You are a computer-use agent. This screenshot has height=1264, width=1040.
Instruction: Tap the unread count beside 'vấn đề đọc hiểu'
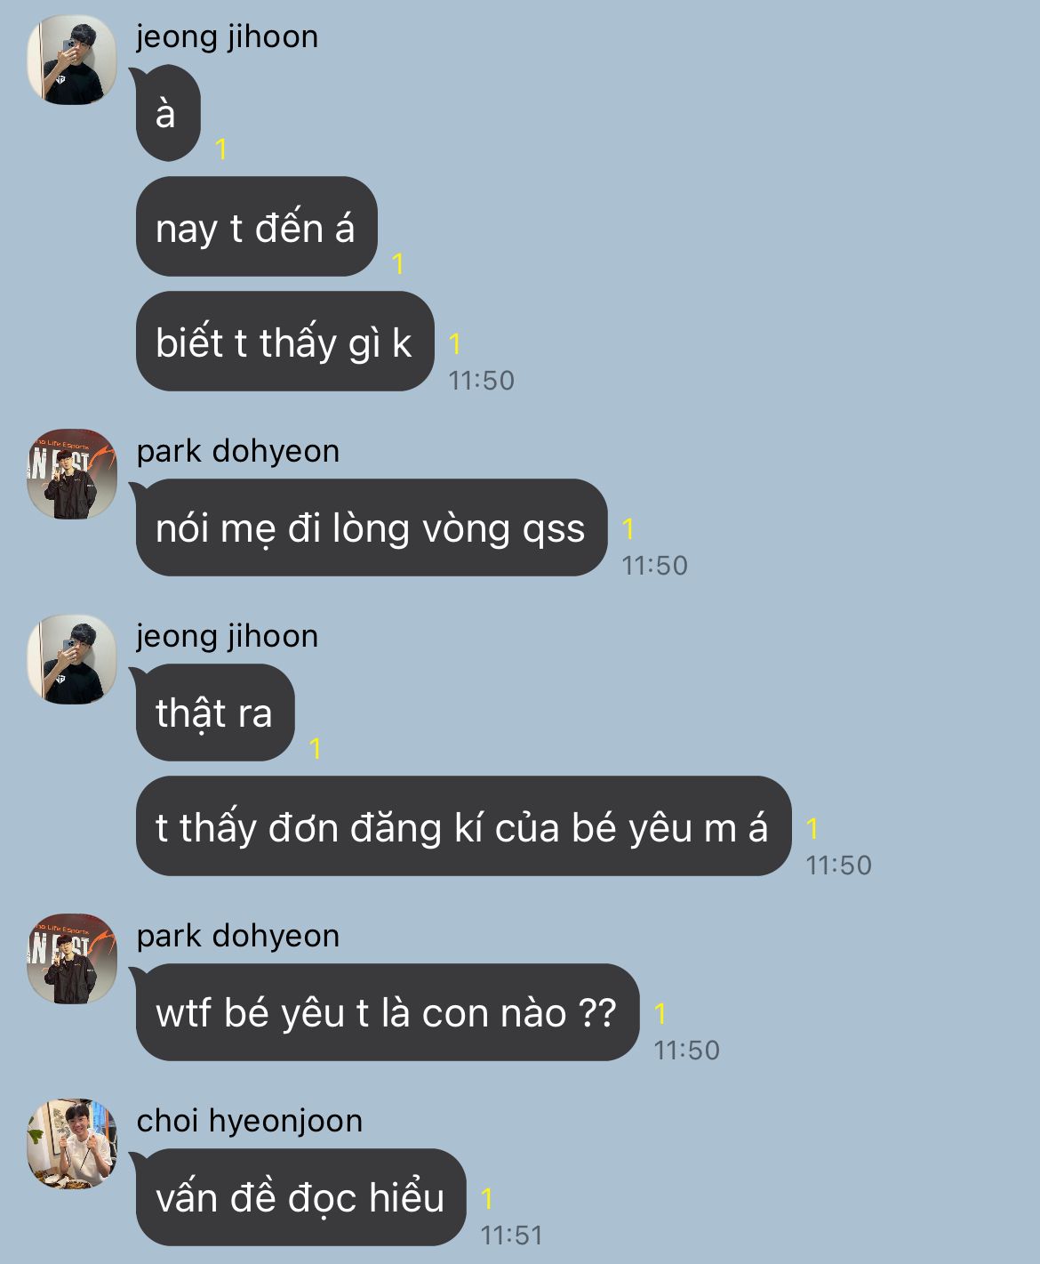(486, 1198)
